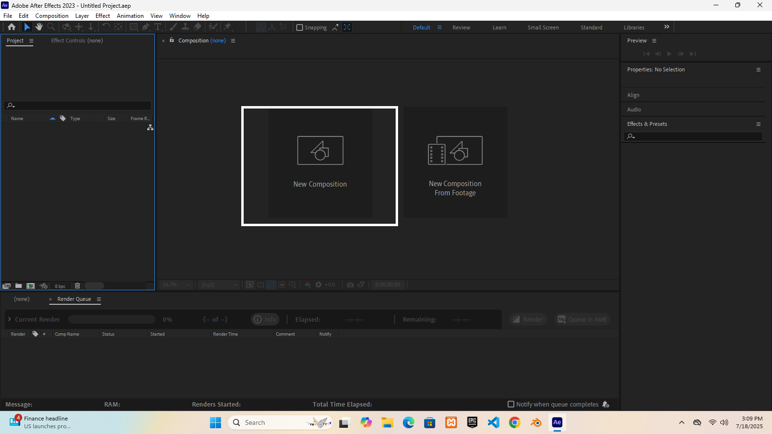Click New Composition tile
The width and height of the screenshot is (772, 434).
pyautogui.click(x=320, y=163)
